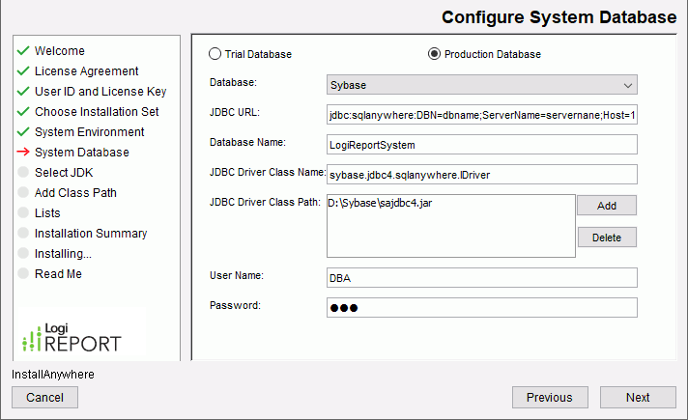Click the Password input field
The image size is (688, 420).
482,307
